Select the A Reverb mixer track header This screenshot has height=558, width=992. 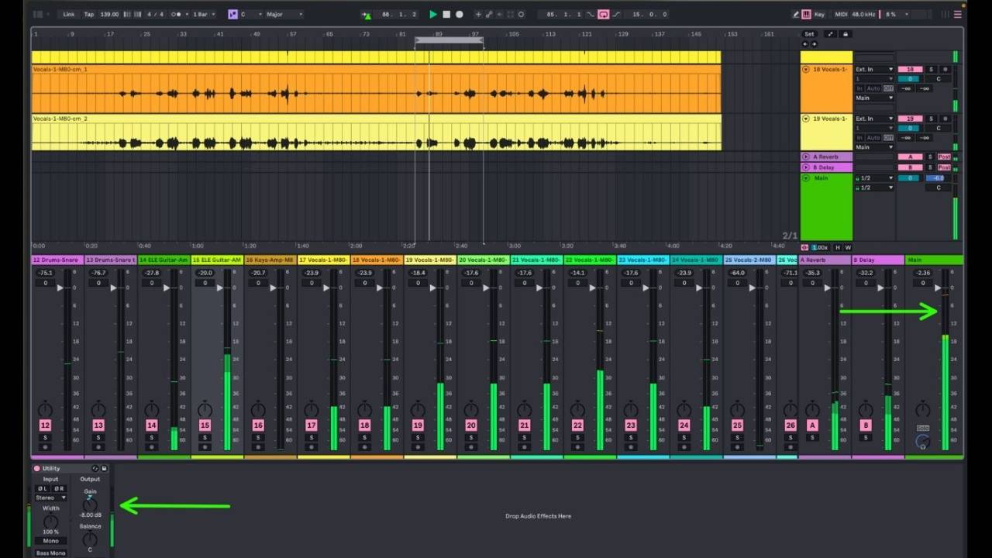coord(824,260)
